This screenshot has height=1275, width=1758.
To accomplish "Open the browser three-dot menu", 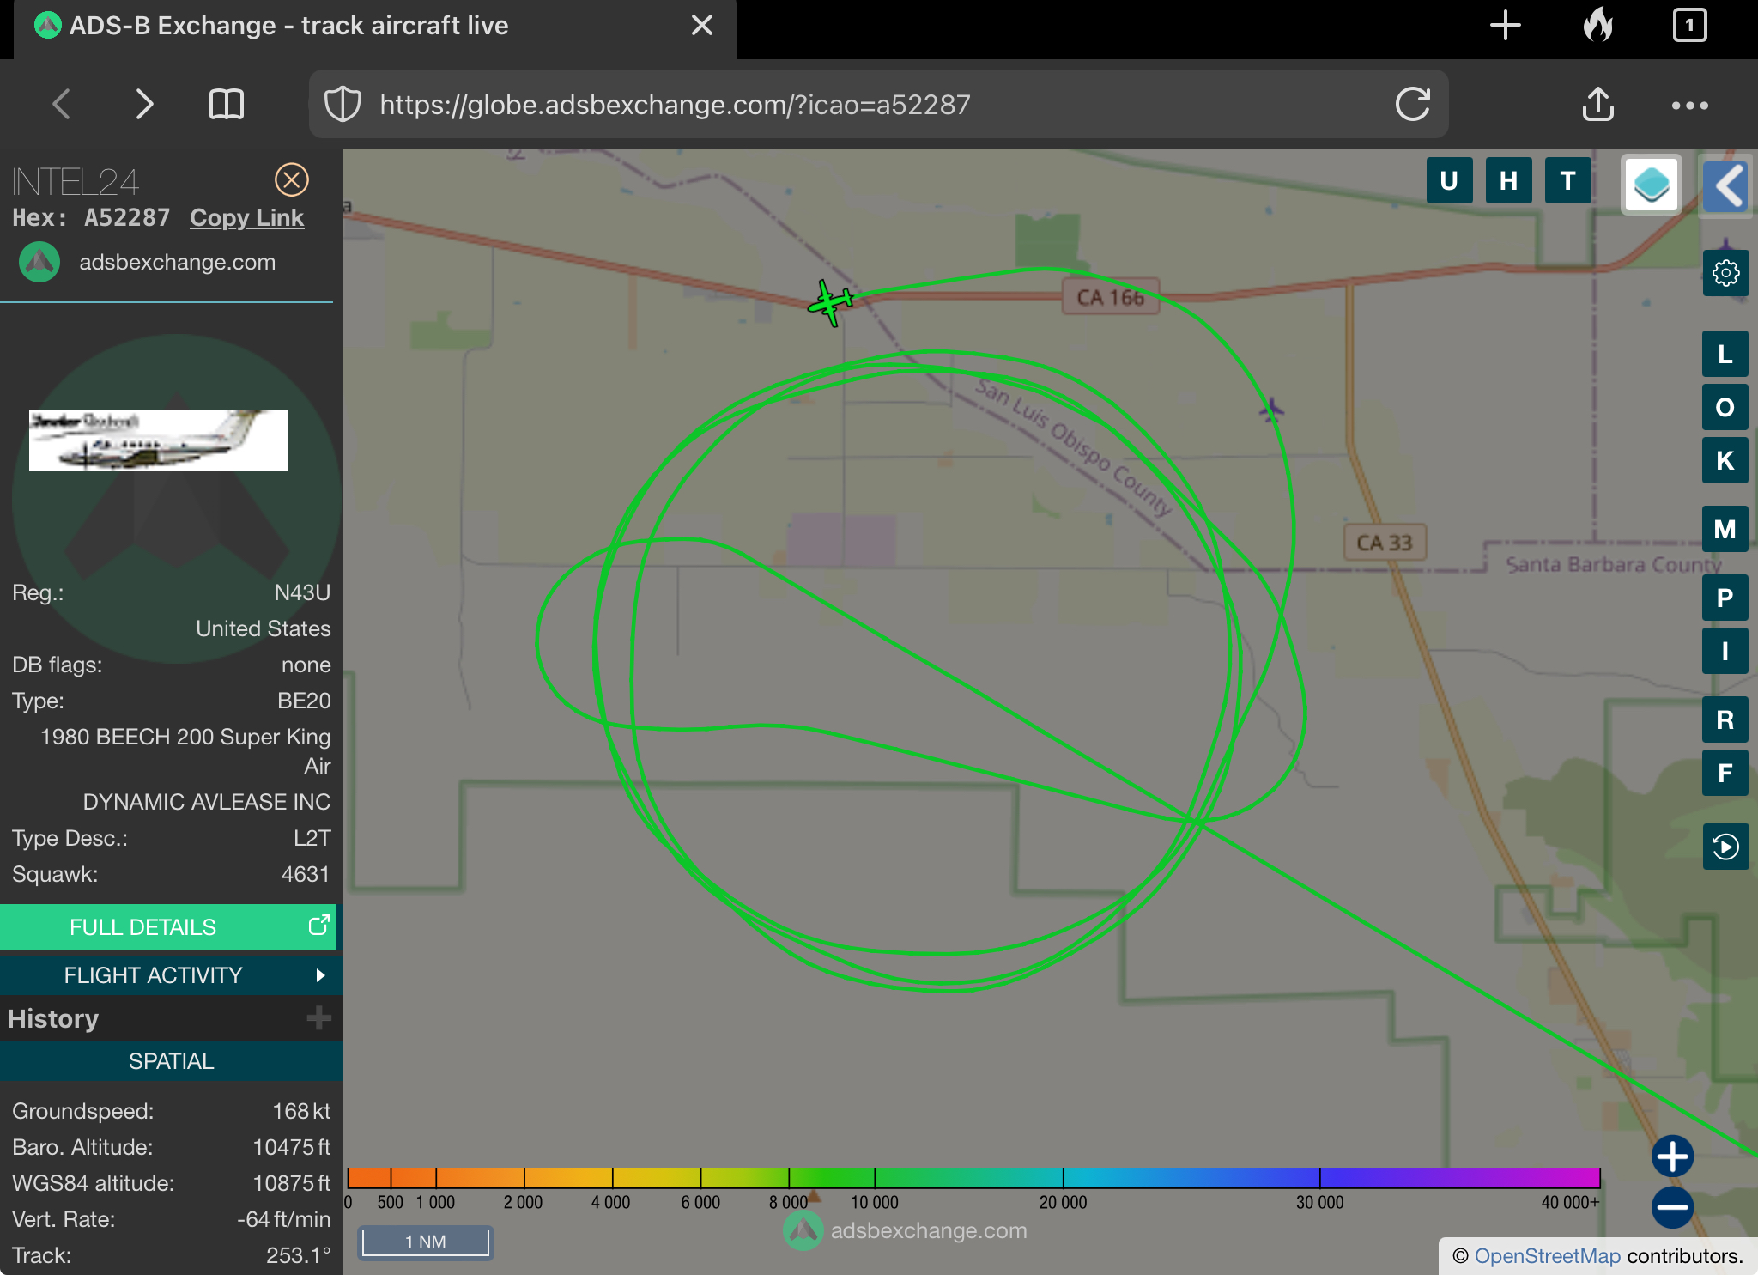I will (1689, 106).
